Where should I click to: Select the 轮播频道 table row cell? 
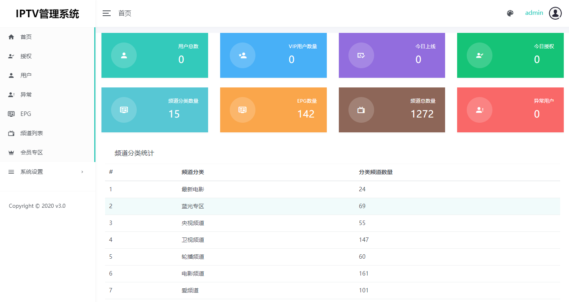(x=193, y=257)
